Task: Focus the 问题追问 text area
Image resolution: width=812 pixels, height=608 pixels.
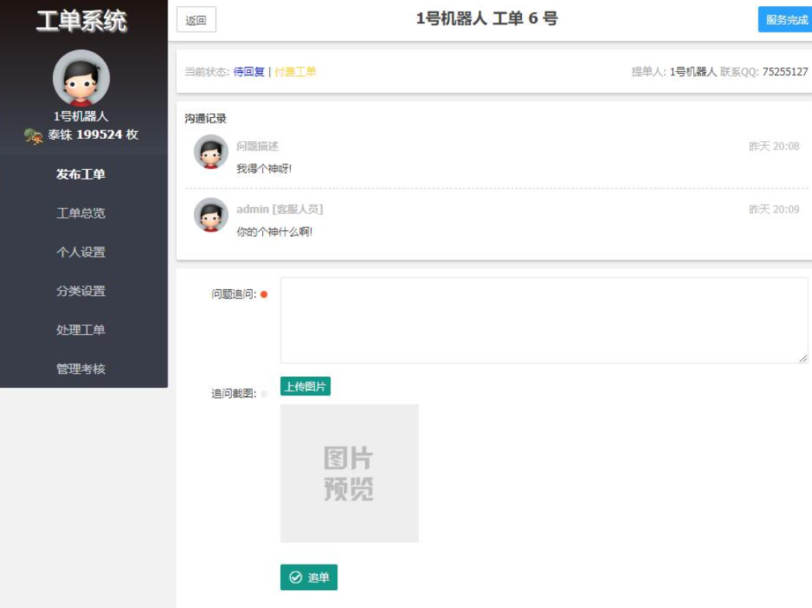Action: coord(544,320)
